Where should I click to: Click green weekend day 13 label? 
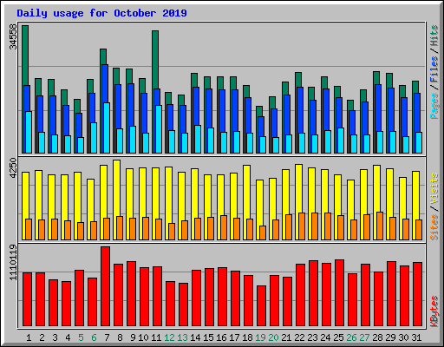(182, 337)
